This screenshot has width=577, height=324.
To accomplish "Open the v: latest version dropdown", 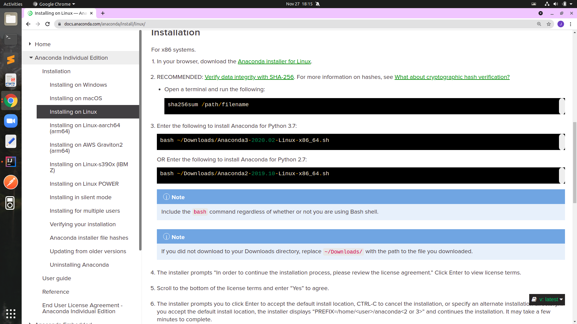I will (x=547, y=299).
